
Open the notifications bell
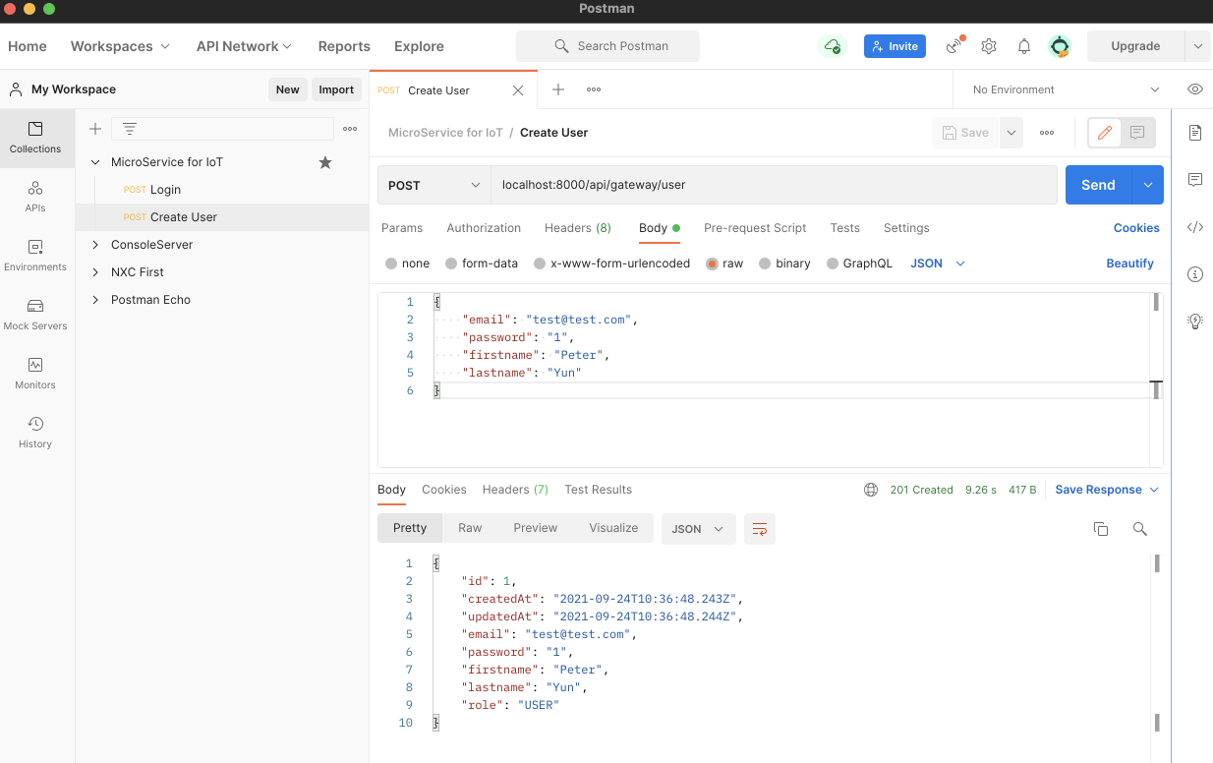[1024, 46]
